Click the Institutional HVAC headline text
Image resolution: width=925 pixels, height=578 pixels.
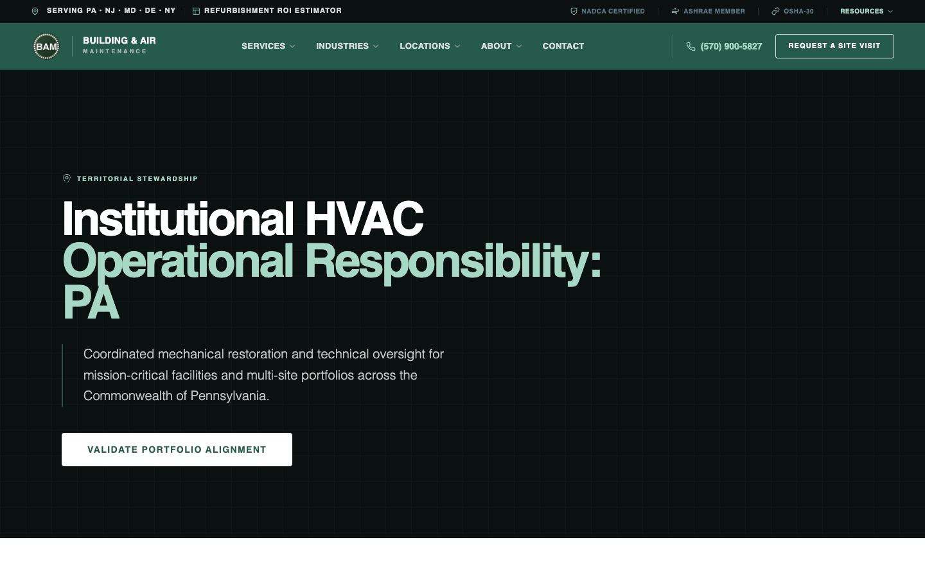coord(243,219)
